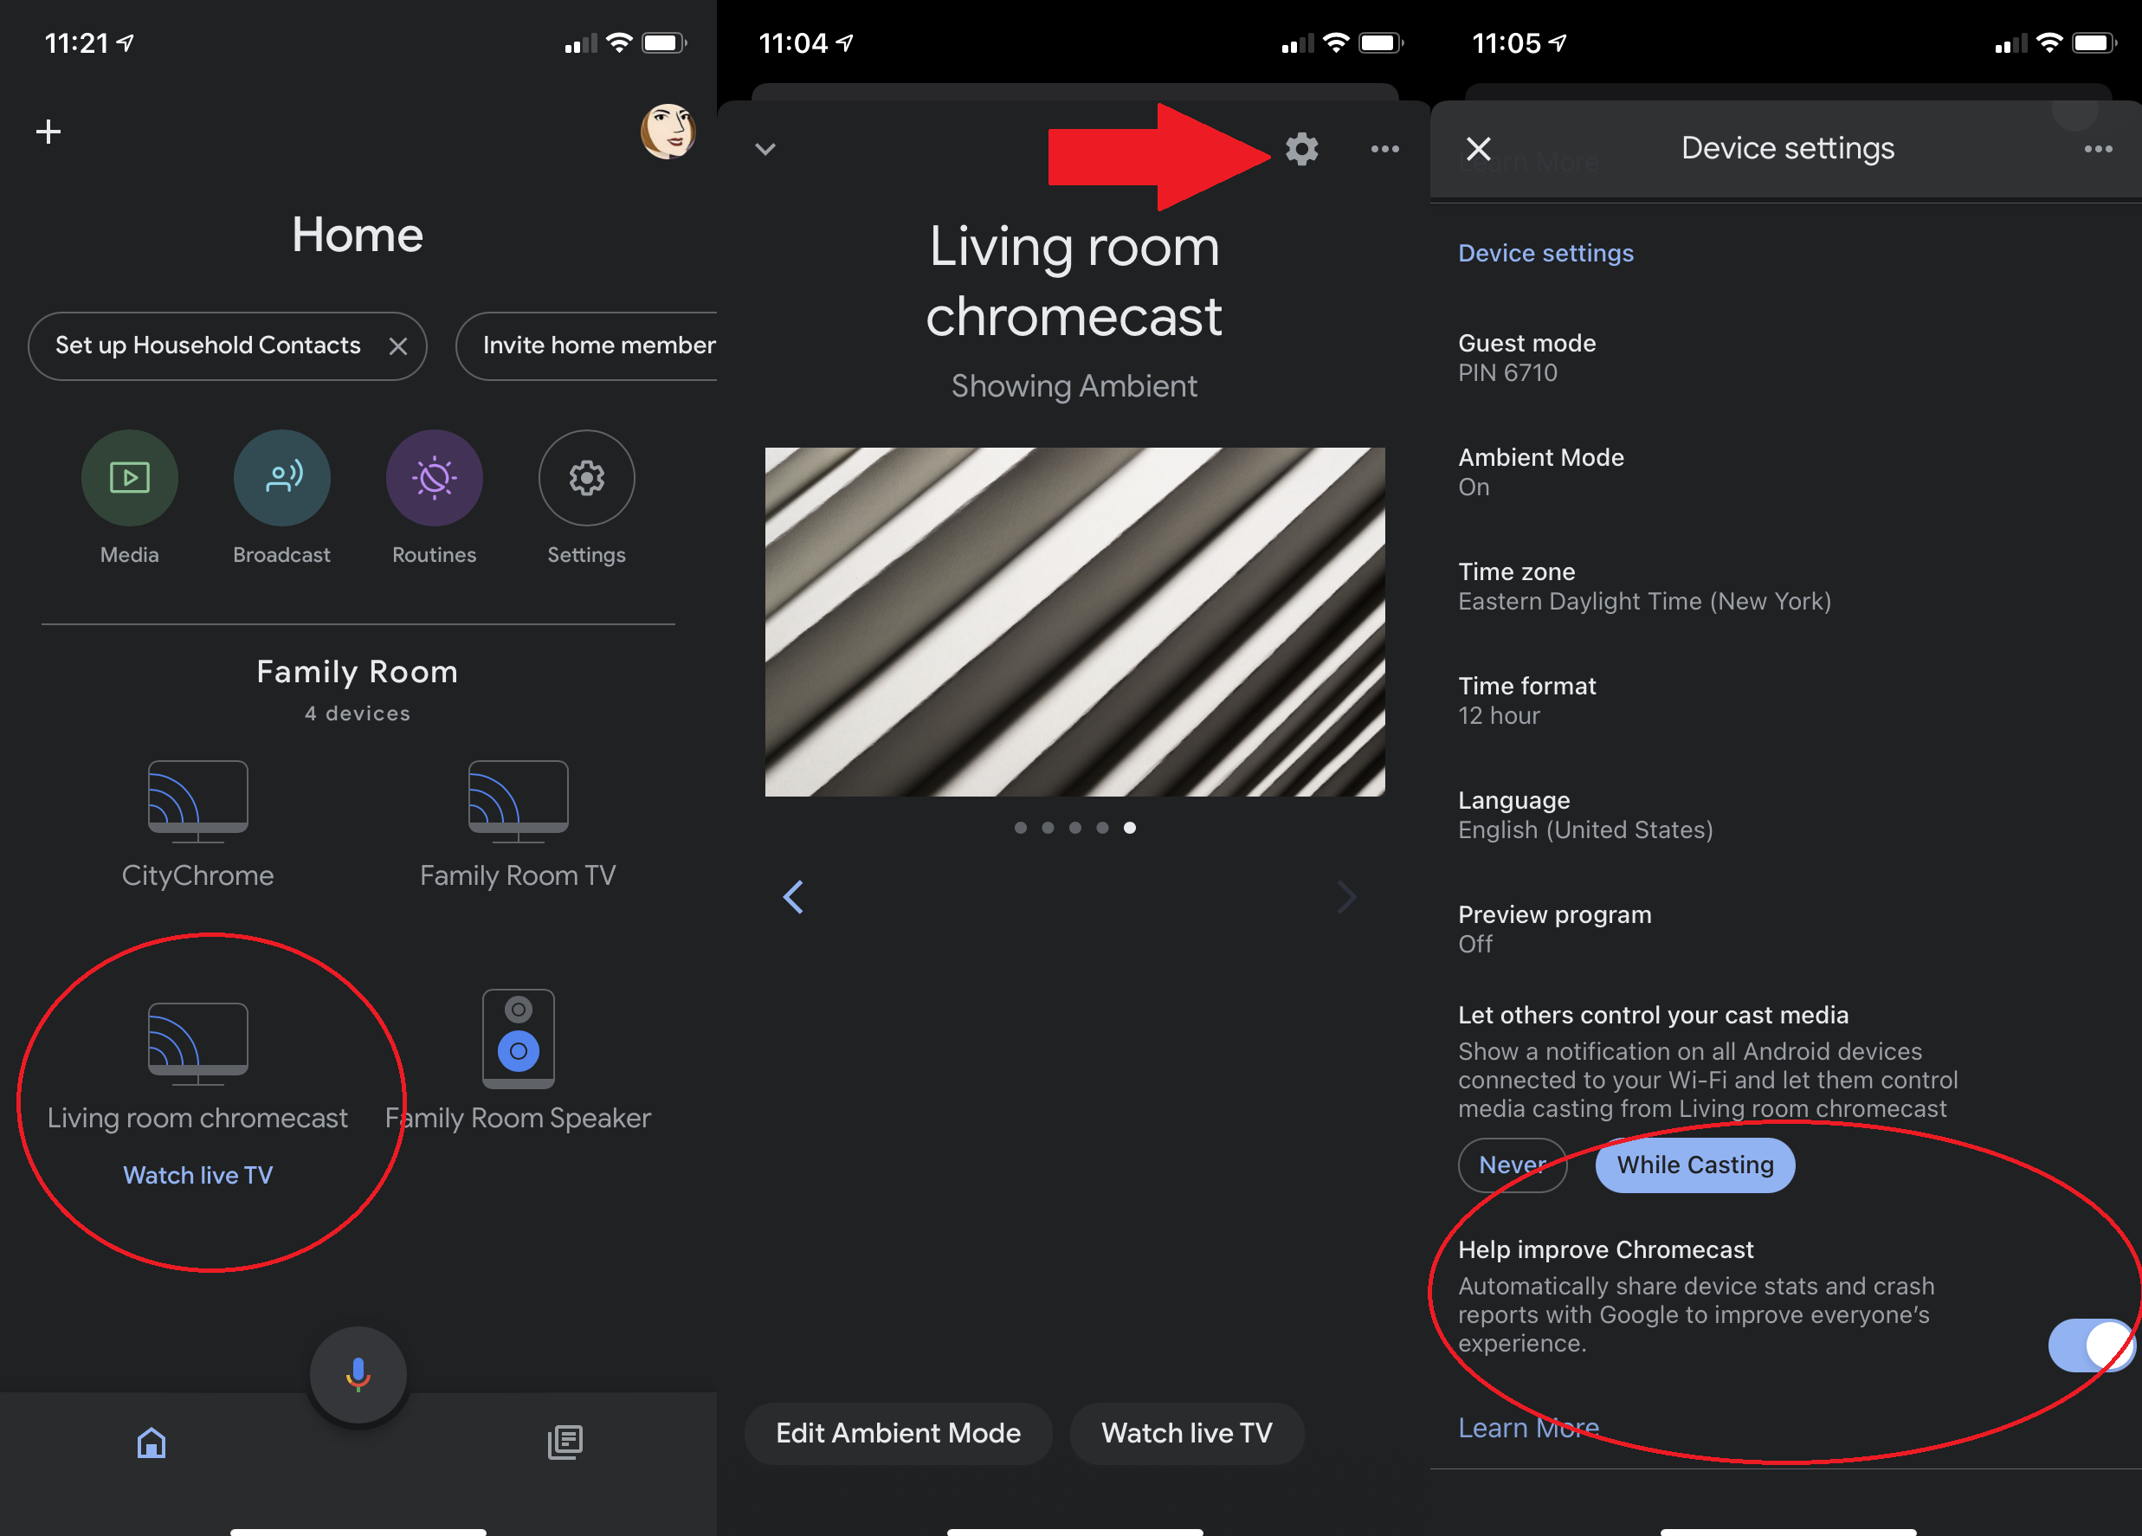Tap Wi-Fi icon in the middle status bar

point(1337,42)
